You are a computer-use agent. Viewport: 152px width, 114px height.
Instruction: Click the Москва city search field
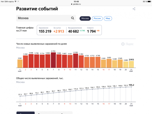(x=43, y=18)
